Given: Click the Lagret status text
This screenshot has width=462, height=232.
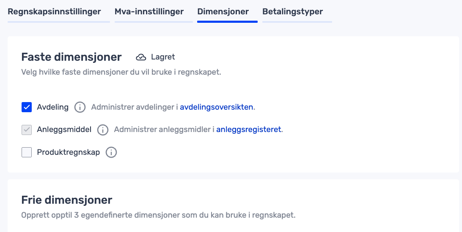Looking at the screenshot, I should coord(163,57).
